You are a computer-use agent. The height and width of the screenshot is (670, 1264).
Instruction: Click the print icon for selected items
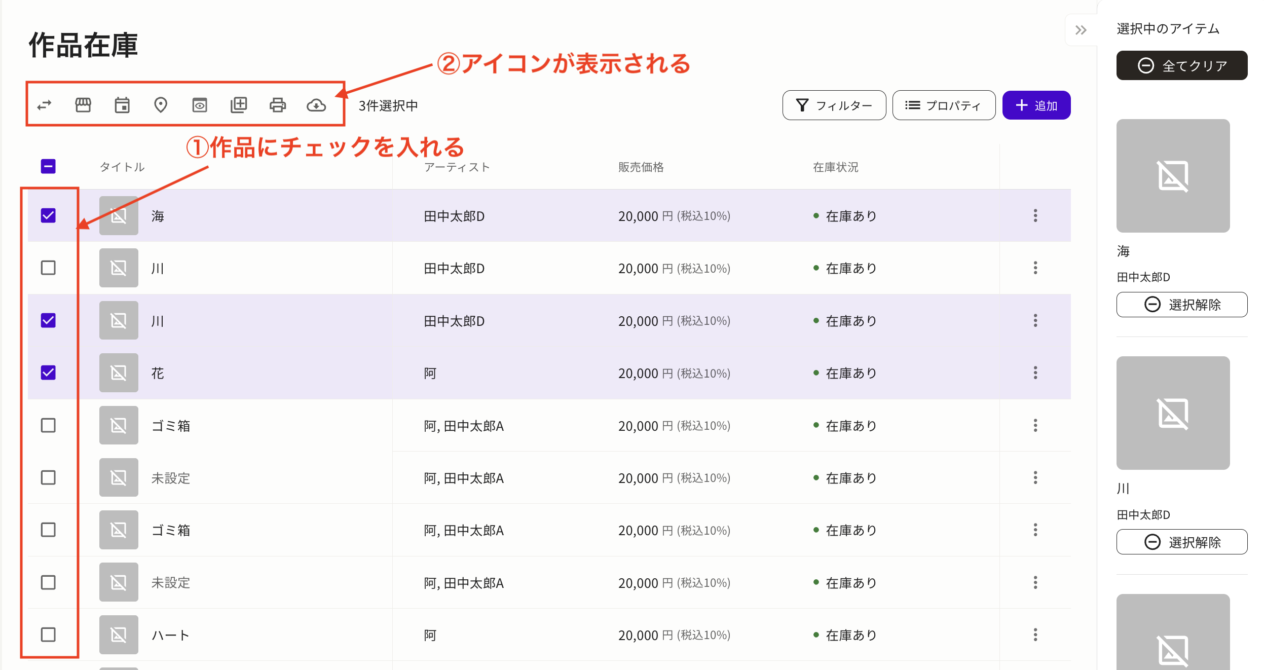[x=277, y=105]
